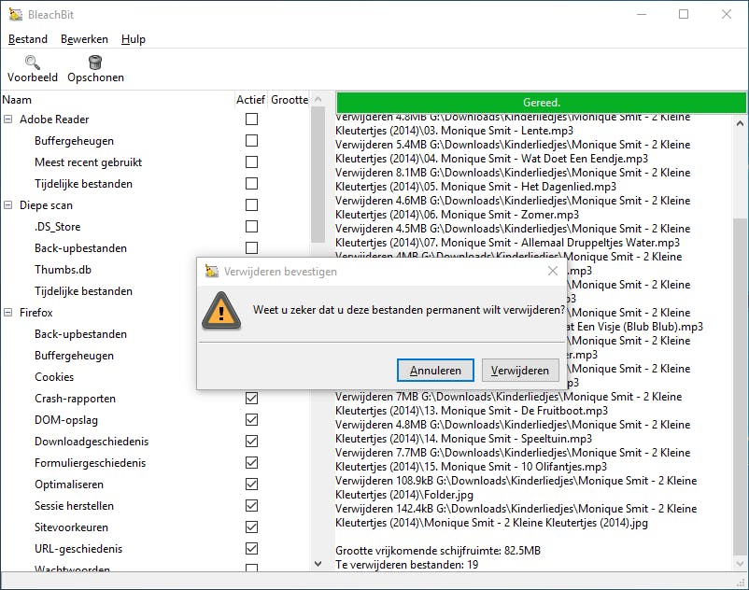Screen dimensions: 749x590
Task: Toggle the Adobe Reader checkbox
Action: [251, 119]
